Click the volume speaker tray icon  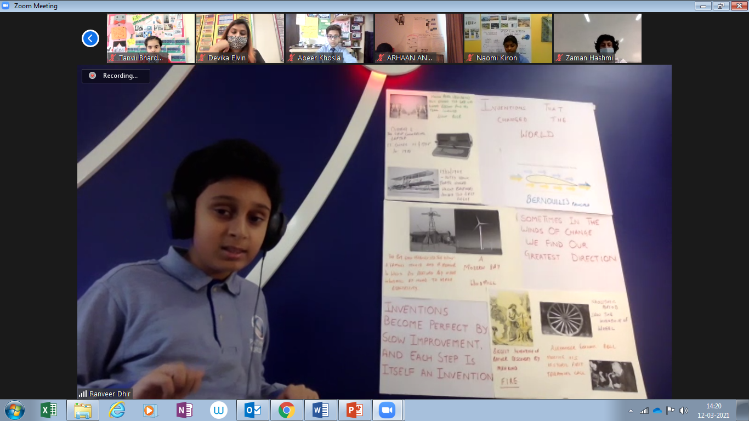[683, 411]
